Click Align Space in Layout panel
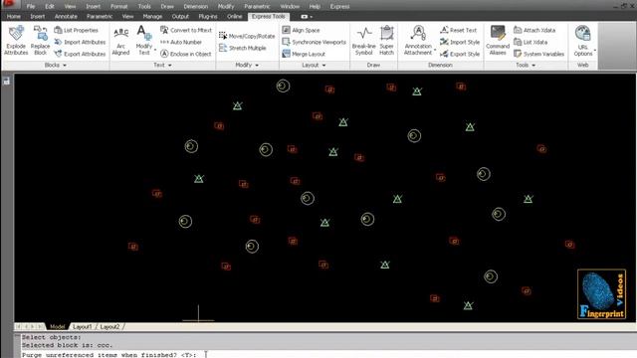The height and width of the screenshot is (358, 637). (301, 30)
